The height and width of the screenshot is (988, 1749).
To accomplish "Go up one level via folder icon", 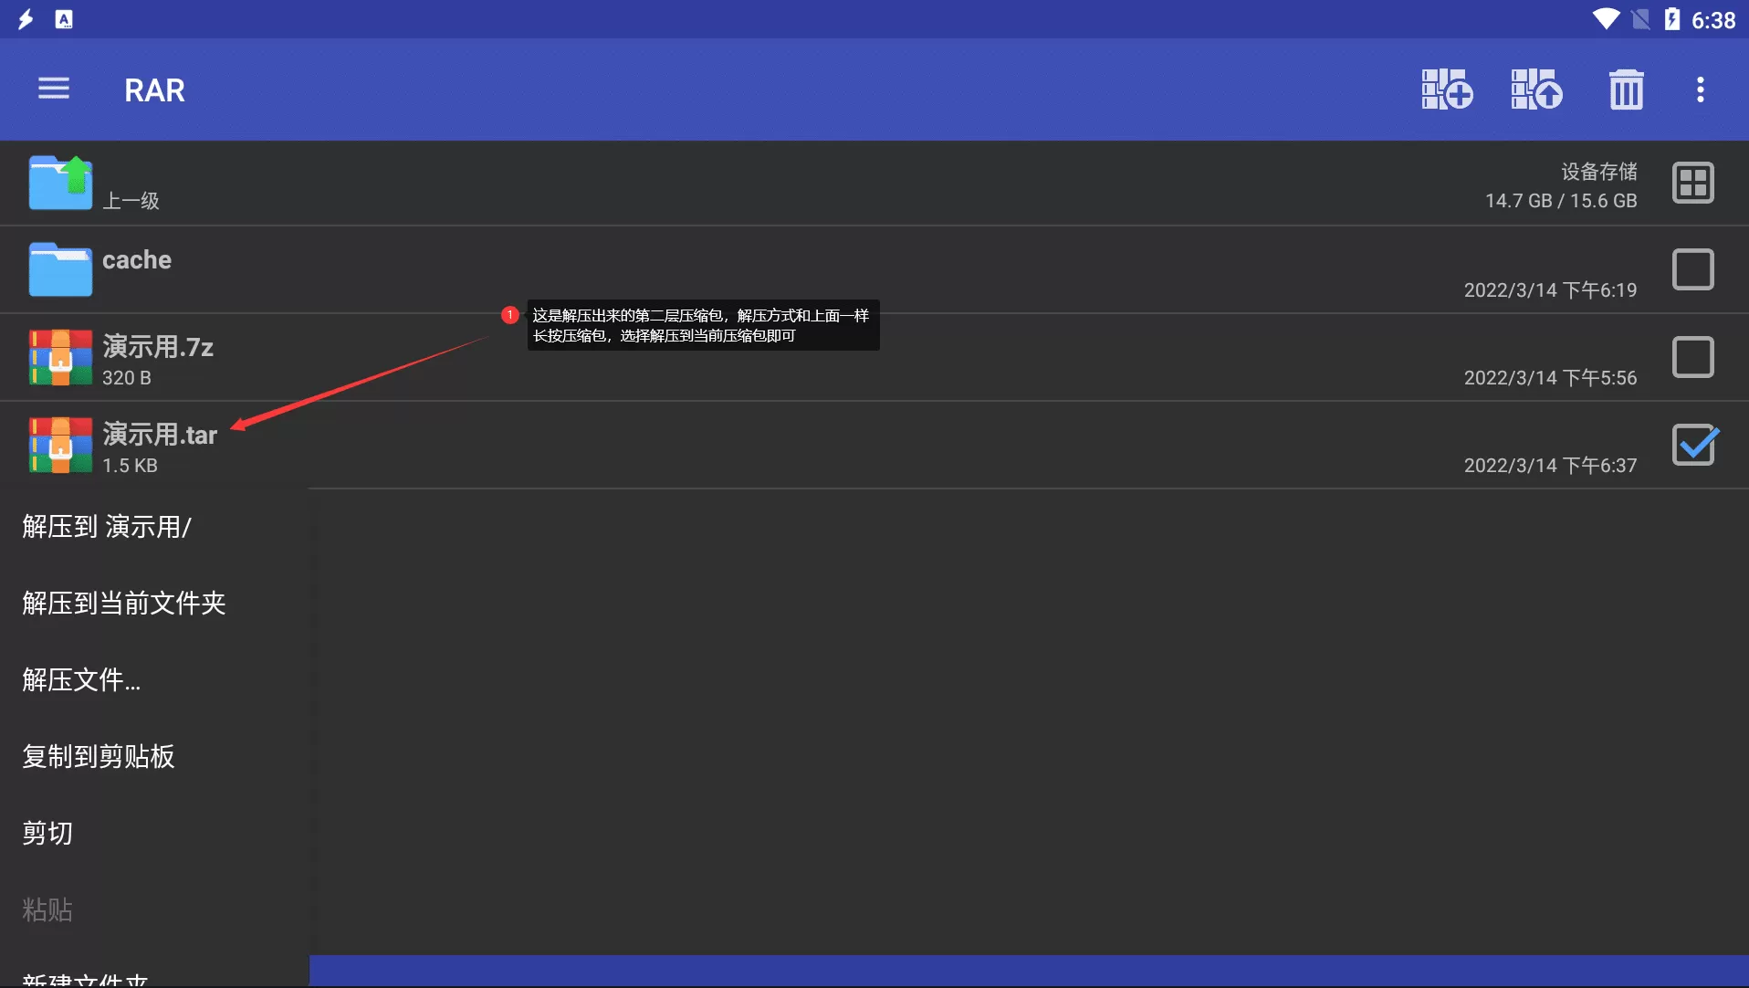I will (x=60, y=183).
